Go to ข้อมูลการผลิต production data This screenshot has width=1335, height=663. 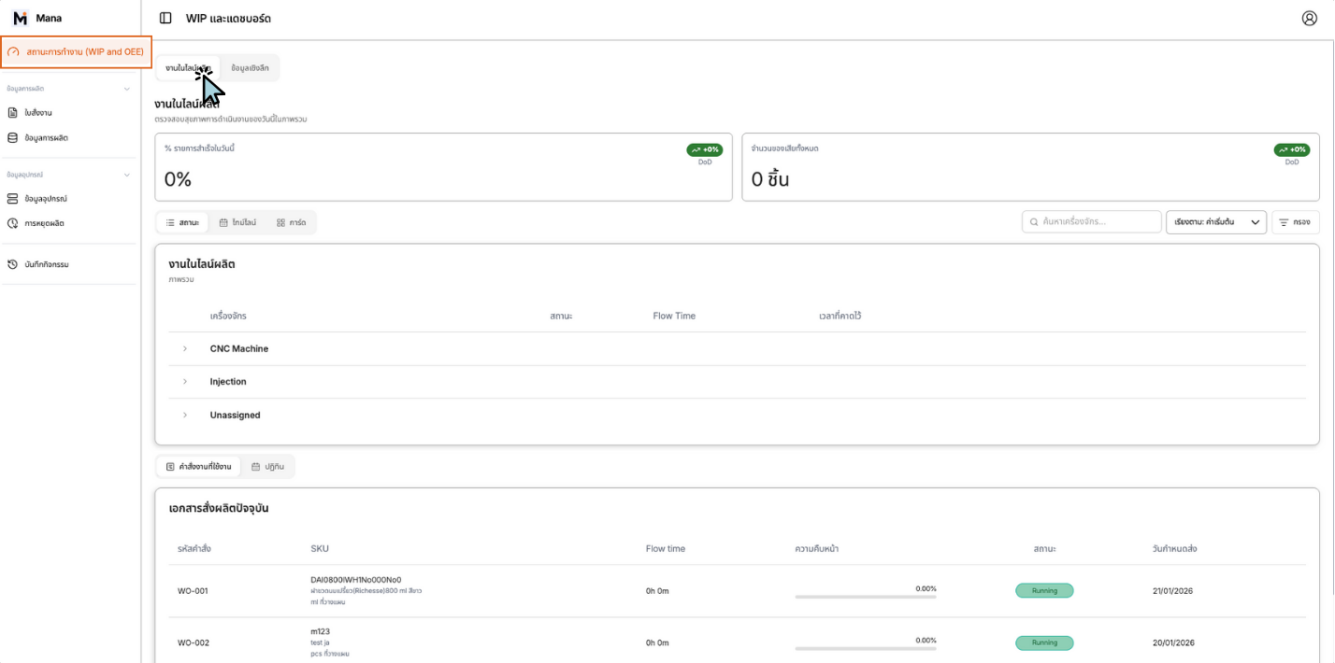pyautogui.click(x=46, y=138)
